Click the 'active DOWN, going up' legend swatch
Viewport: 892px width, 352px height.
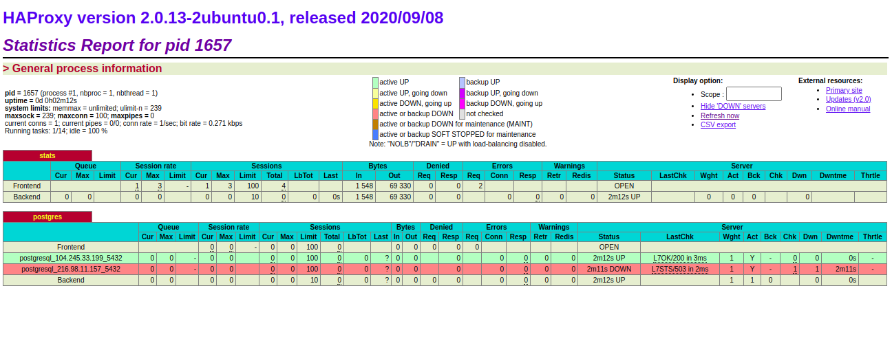coord(375,103)
